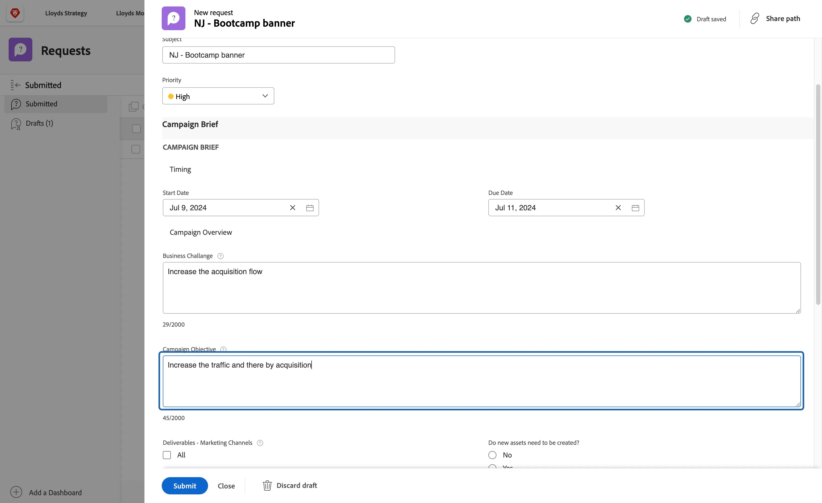Check the All marketing channels checkbox

point(167,455)
